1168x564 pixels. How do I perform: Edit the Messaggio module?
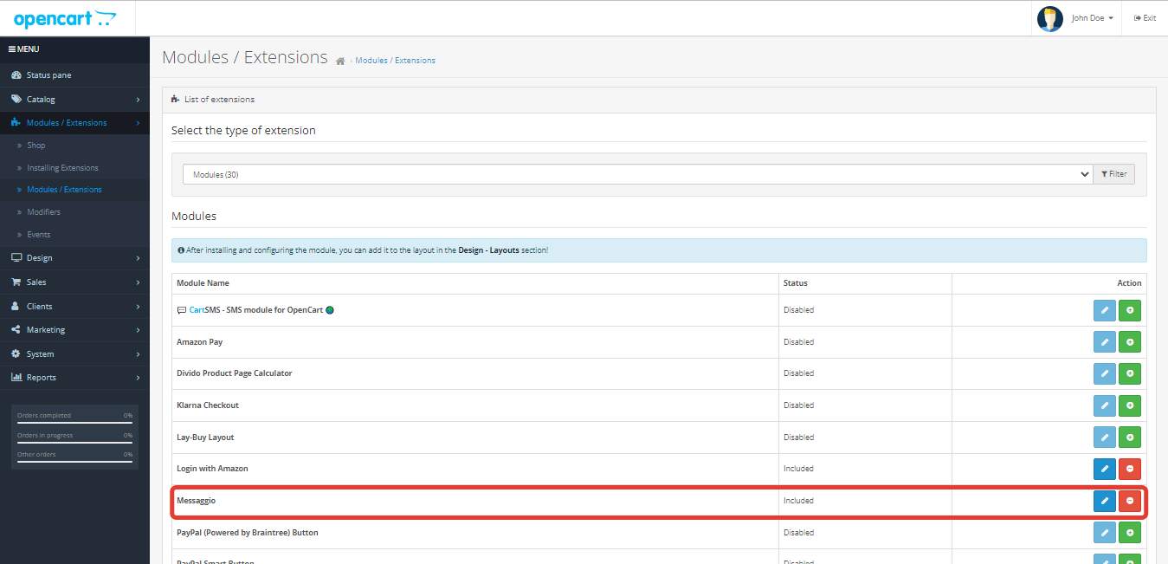pos(1105,501)
